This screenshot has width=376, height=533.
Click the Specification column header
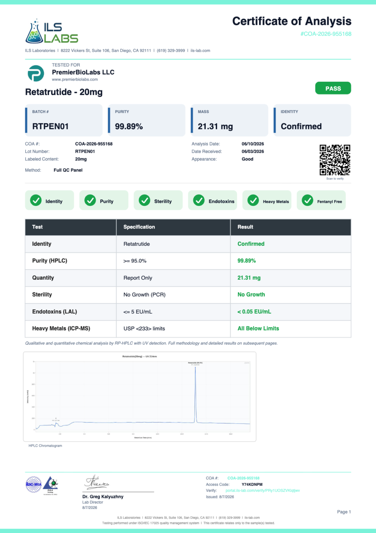coord(173,227)
